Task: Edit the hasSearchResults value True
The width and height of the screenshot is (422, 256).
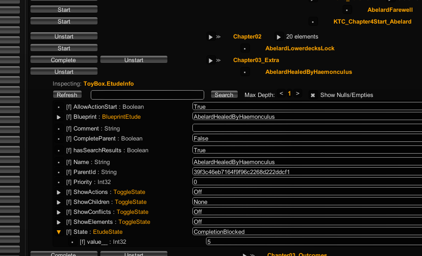Action: [x=307, y=150]
